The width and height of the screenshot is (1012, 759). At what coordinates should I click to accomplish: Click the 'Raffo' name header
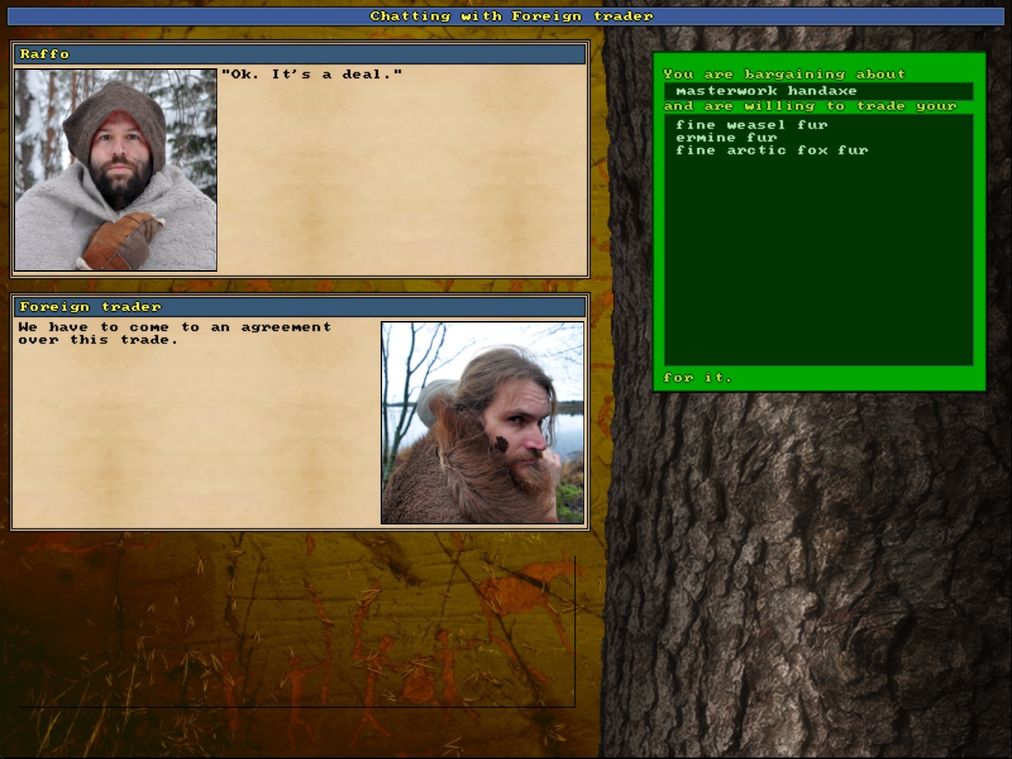point(300,54)
